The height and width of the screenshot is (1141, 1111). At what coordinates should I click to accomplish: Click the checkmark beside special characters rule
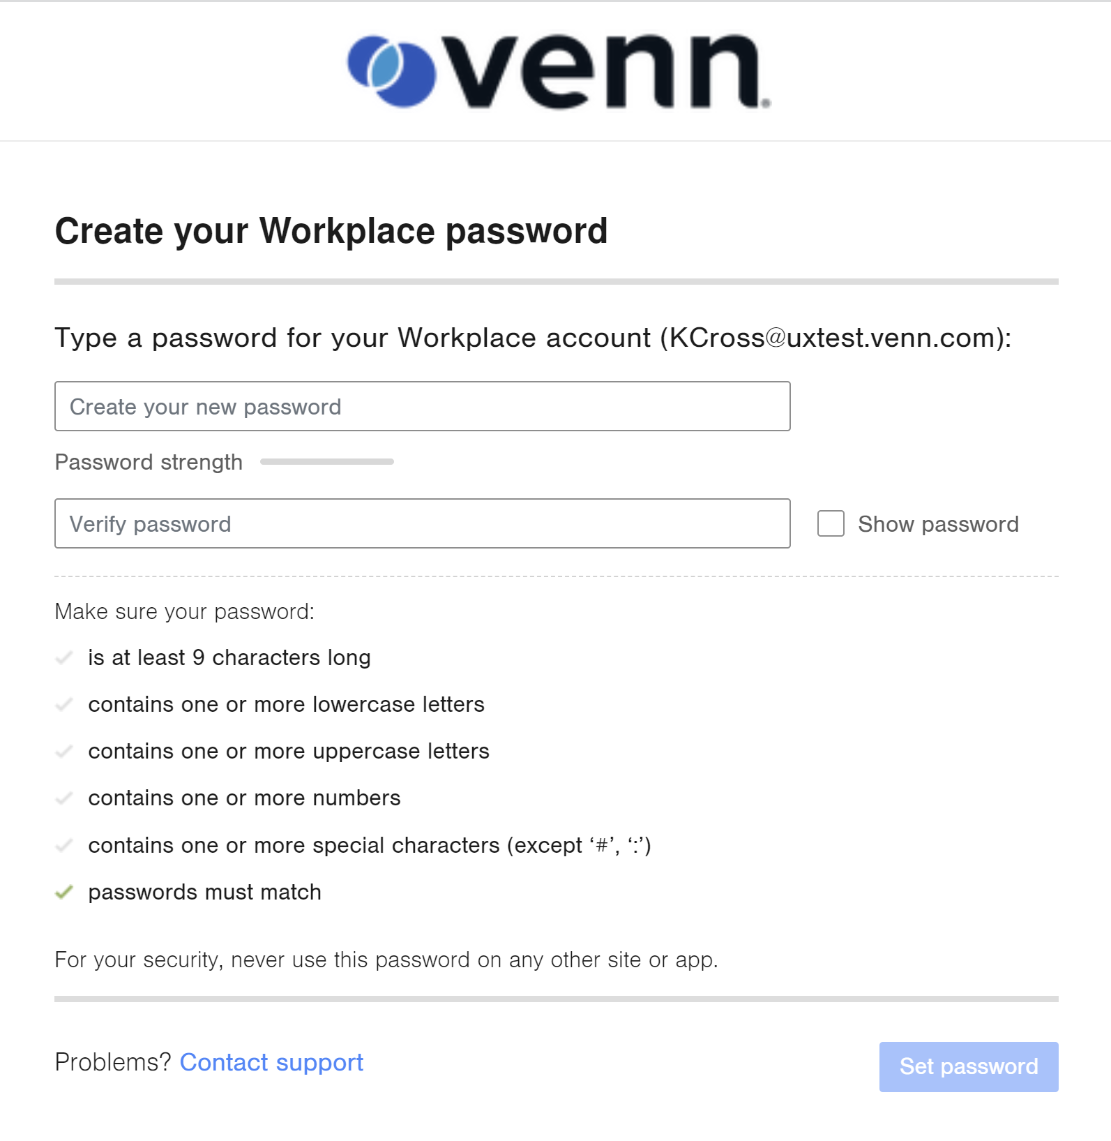tap(64, 845)
